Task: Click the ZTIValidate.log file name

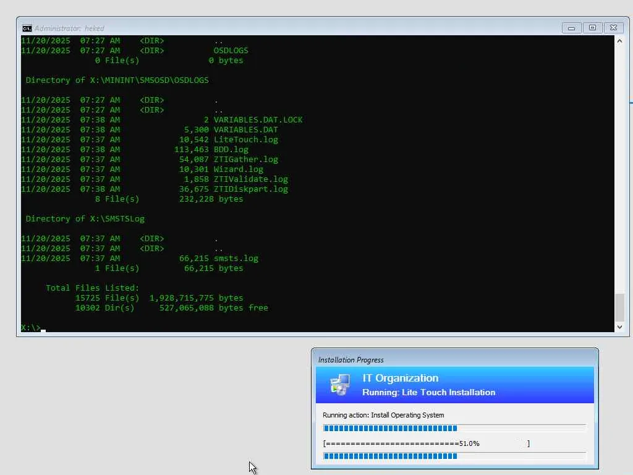Action: tap(251, 179)
